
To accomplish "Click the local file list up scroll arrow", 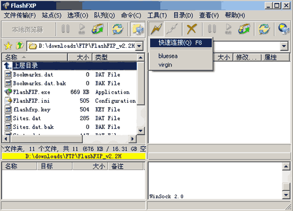I will [x=141, y=57].
